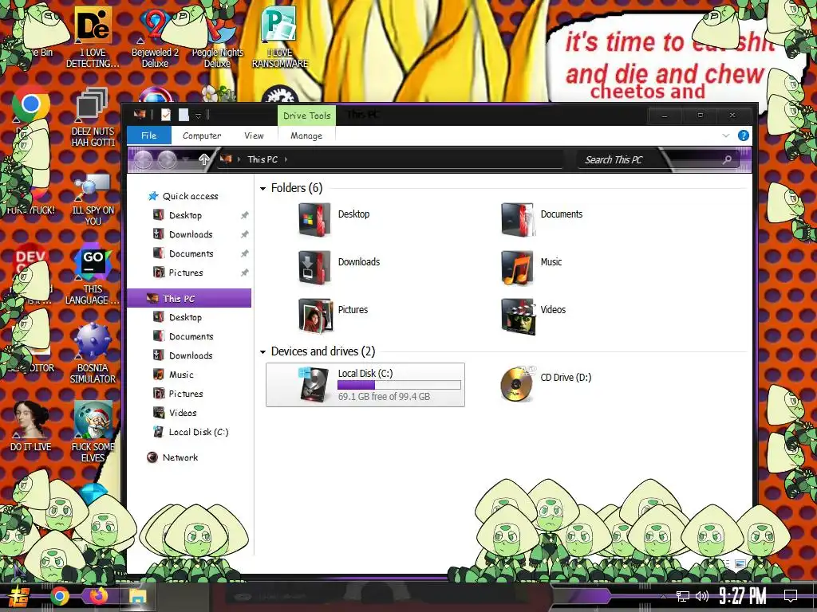Expand the chevron after This PC breadcrumb

pos(286,159)
